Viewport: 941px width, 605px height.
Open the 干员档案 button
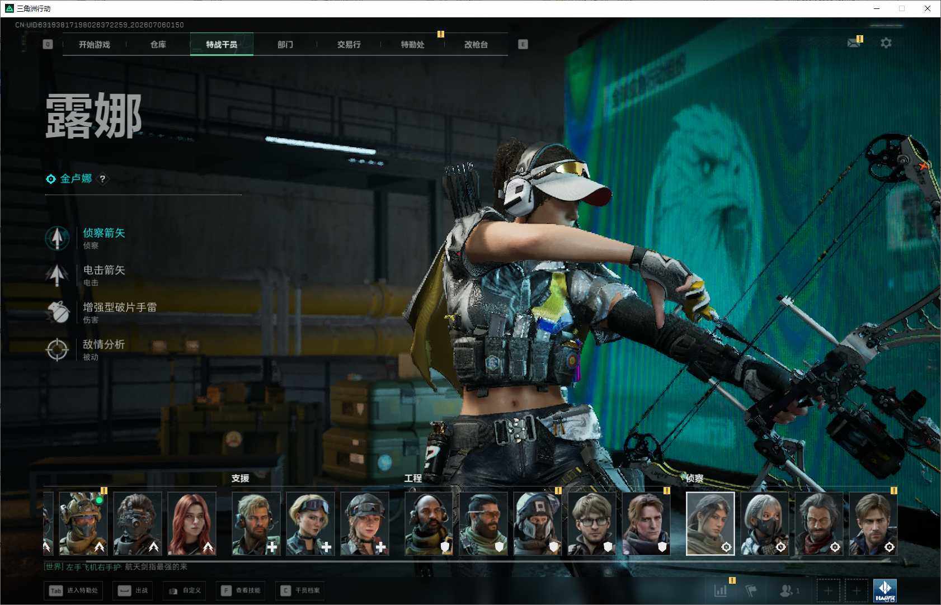pos(301,590)
